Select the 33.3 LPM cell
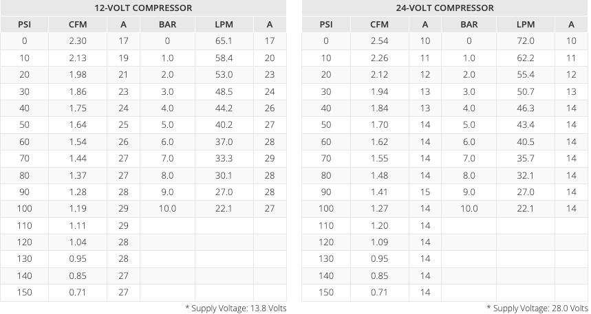Viewport: 591px width, 314px height. 224,159
